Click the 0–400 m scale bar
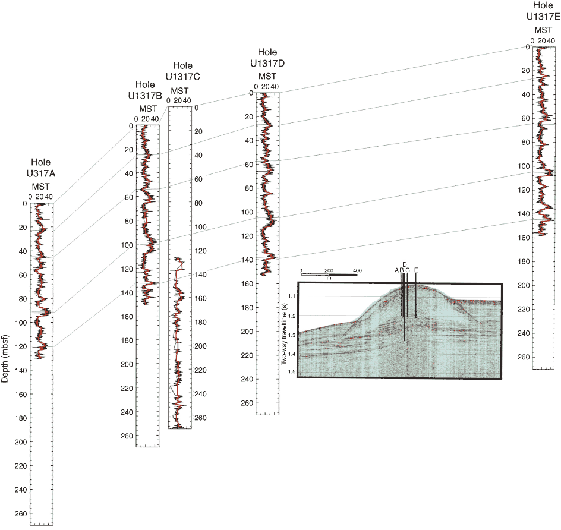The width and height of the screenshot is (561, 530). (x=329, y=275)
